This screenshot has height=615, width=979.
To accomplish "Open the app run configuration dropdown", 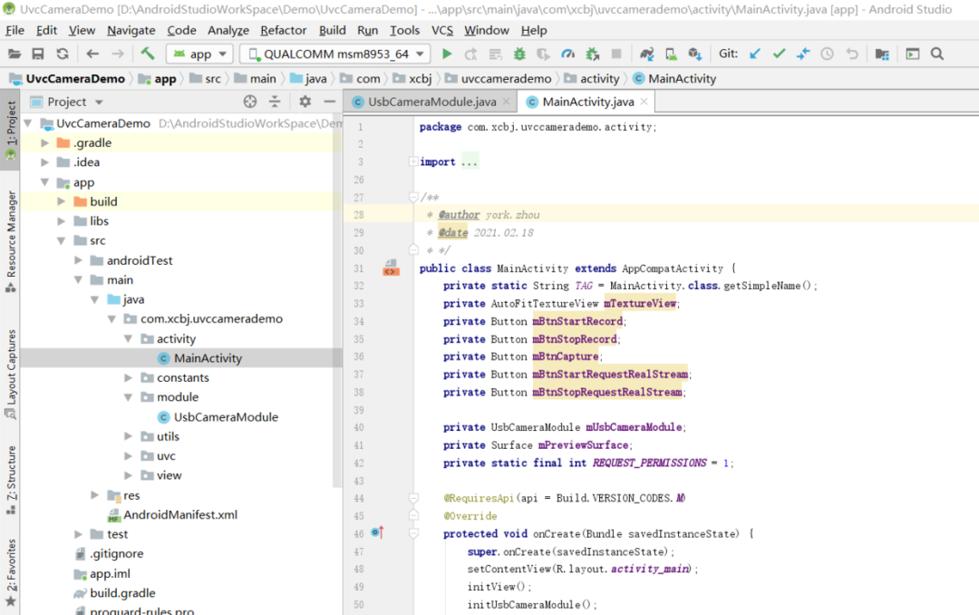I will click(200, 54).
